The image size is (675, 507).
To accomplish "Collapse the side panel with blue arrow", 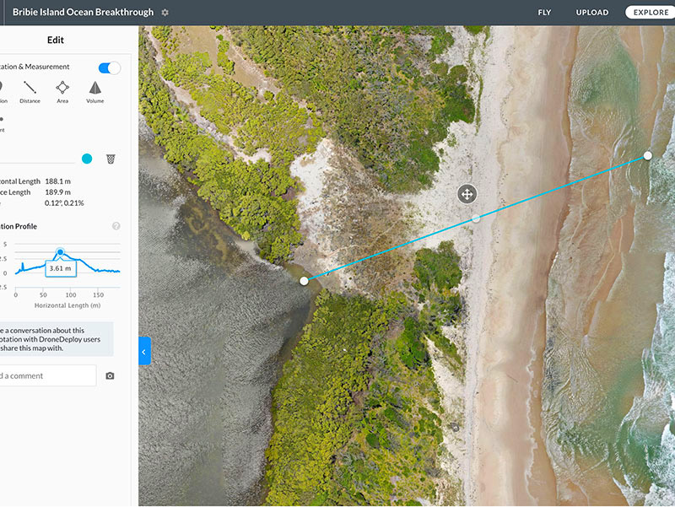I will click(x=144, y=351).
